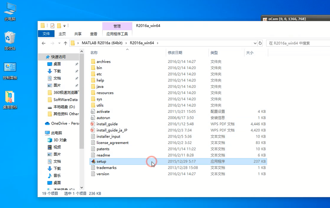Viewport: 330px width, 208px height.
Task: Click the utils folder icon
Action: coord(93,105)
